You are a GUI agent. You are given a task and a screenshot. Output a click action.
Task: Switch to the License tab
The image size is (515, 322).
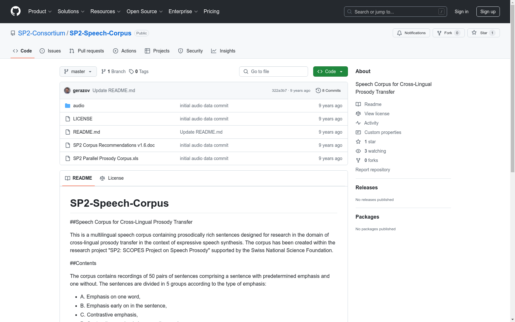click(112, 178)
